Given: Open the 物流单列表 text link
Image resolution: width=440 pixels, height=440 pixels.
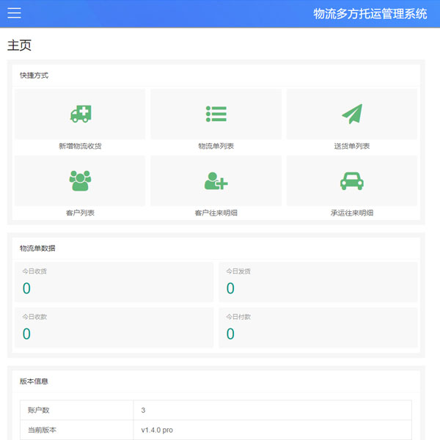Looking at the screenshot, I should point(216,146).
